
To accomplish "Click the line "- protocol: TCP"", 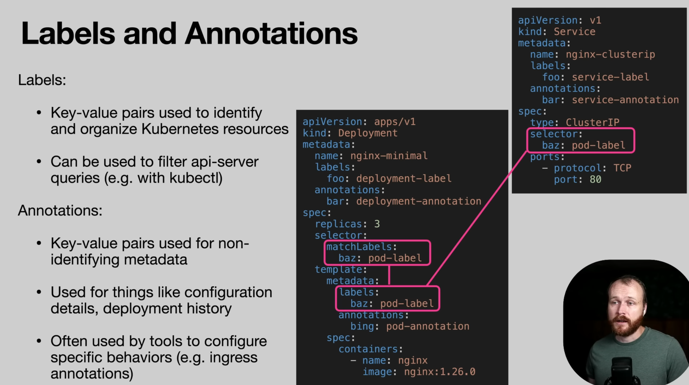I will 586,168.
